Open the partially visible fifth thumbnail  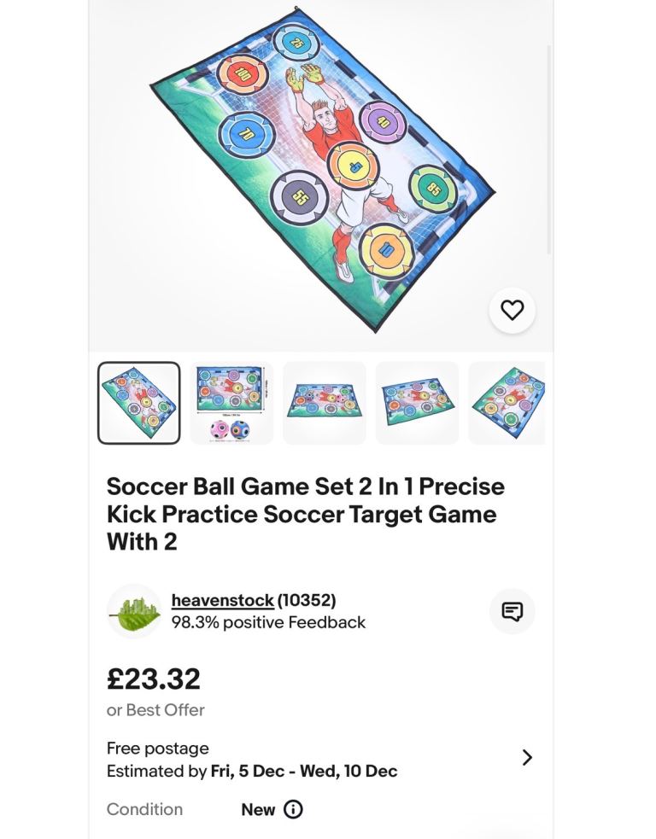(x=507, y=403)
